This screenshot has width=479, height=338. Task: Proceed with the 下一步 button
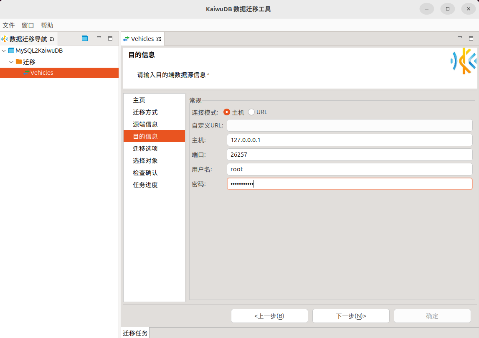351,316
